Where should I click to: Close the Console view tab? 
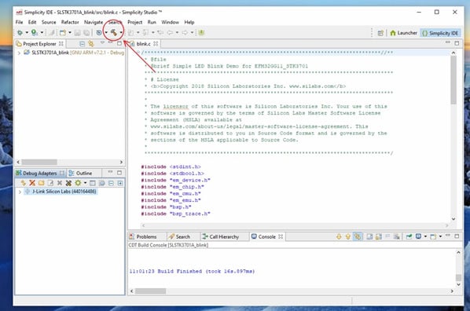click(281, 236)
